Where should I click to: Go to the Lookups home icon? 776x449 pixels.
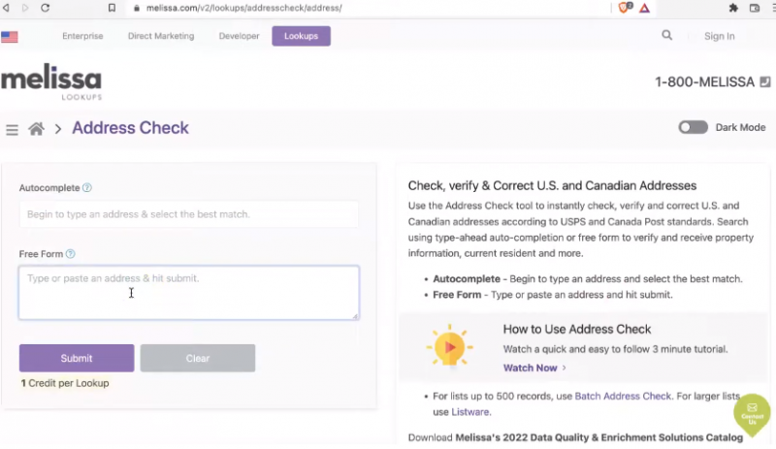pos(37,129)
